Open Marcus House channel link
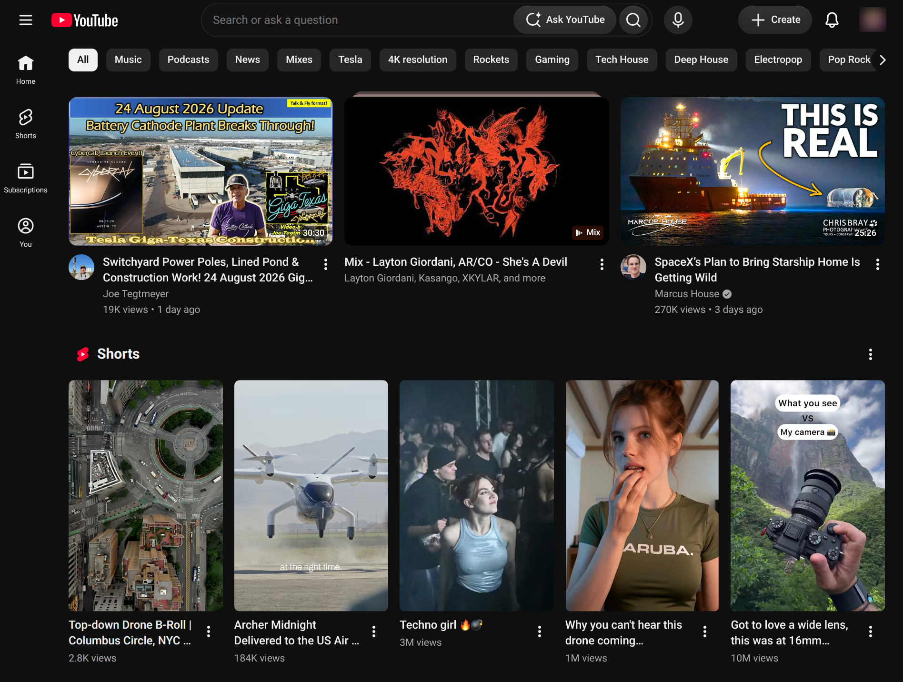This screenshot has width=903, height=682. (x=687, y=294)
